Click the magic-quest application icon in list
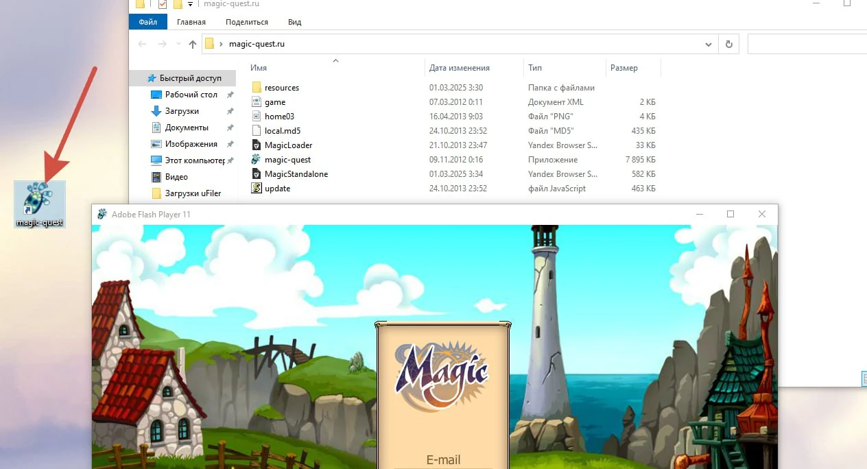867x469 pixels. click(x=257, y=160)
